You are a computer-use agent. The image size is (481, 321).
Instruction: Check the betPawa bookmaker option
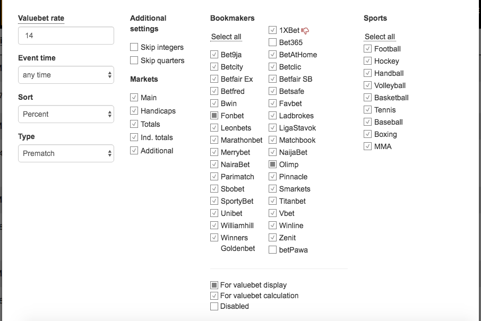(272, 250)
